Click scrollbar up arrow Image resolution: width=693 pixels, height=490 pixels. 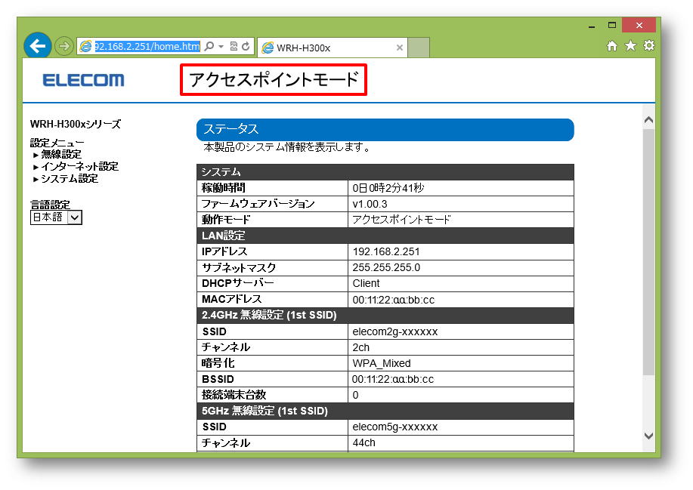649,120
